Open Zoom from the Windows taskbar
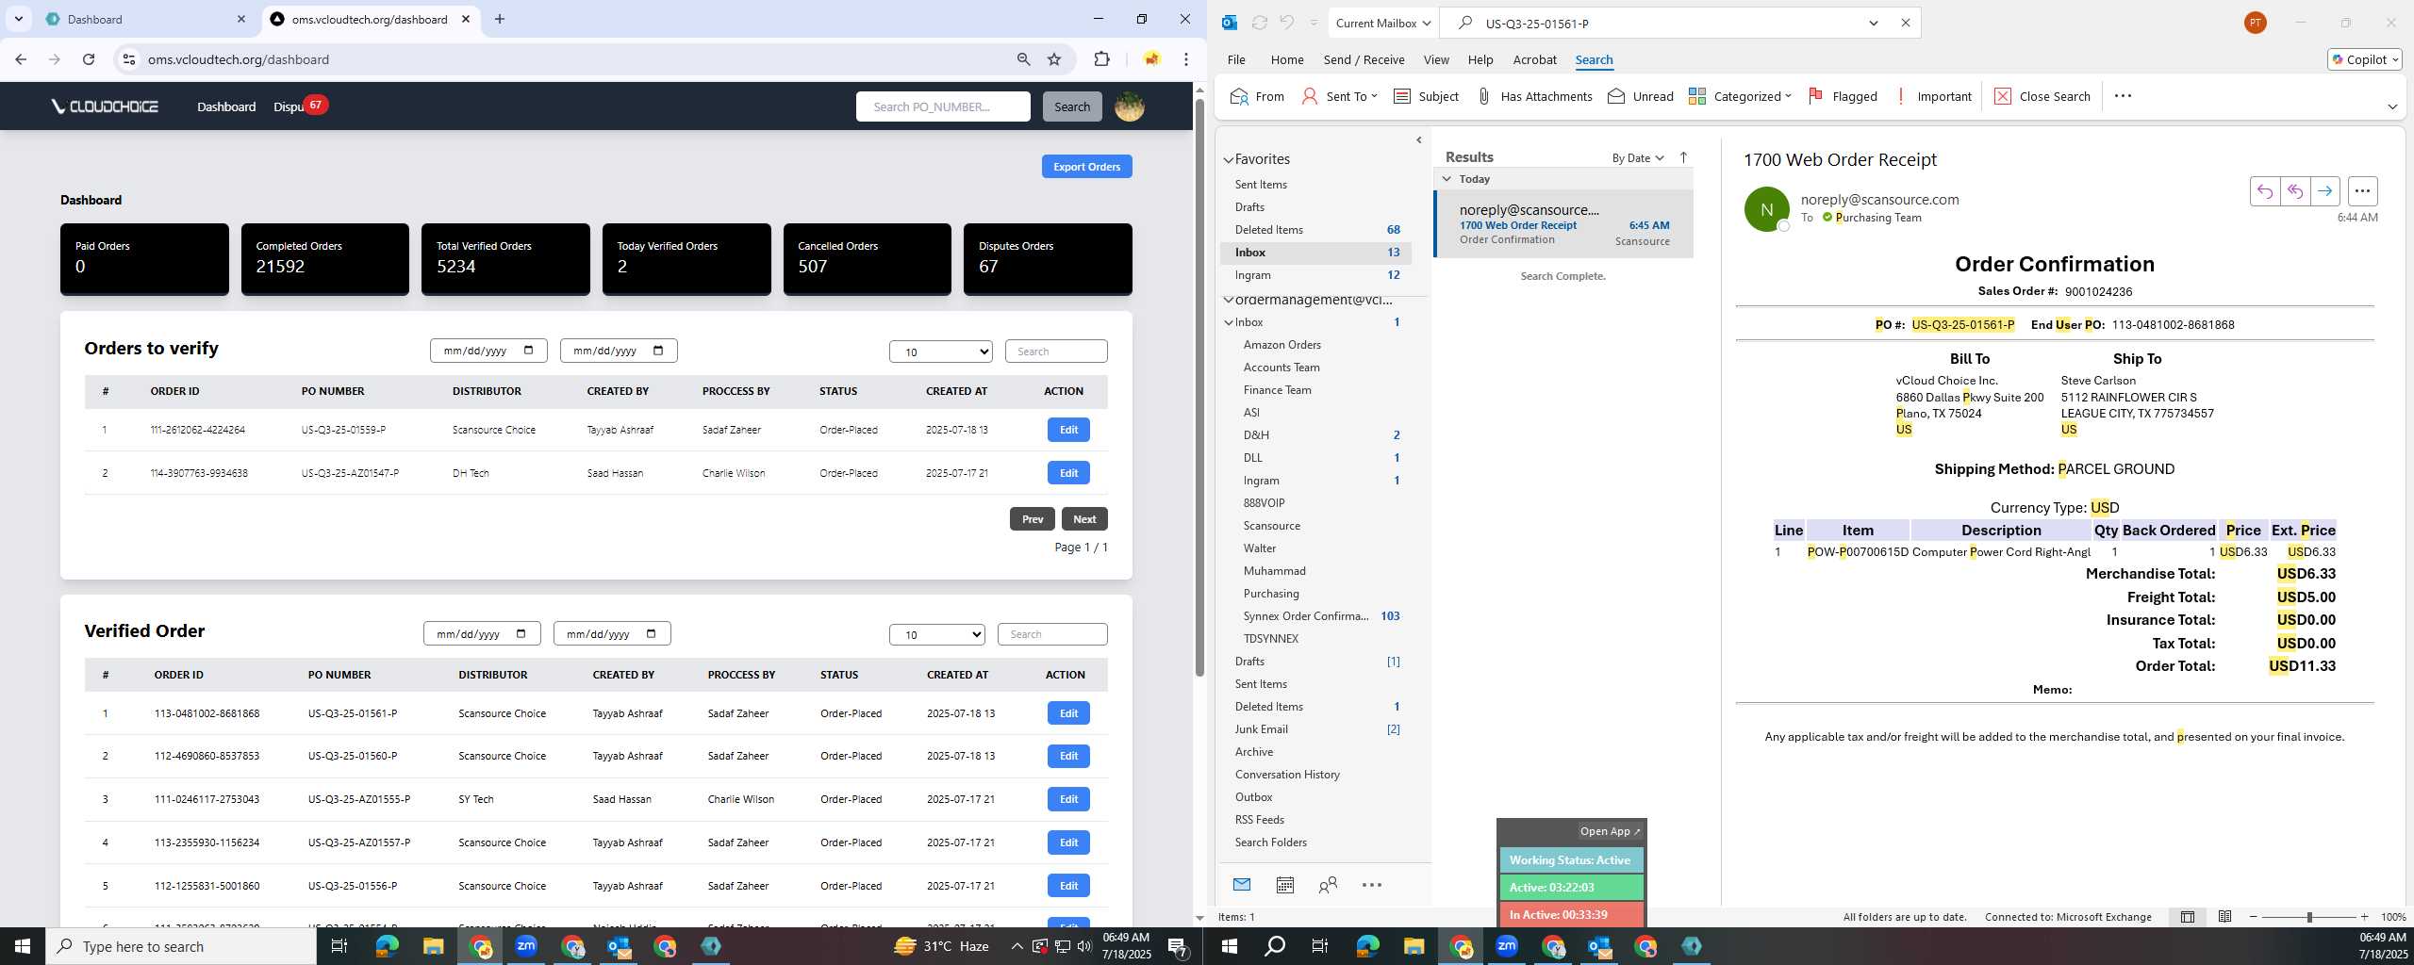 [526, 946]
